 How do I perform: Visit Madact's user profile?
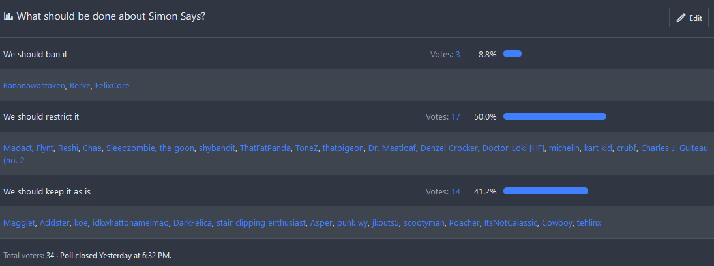(17, 148)
